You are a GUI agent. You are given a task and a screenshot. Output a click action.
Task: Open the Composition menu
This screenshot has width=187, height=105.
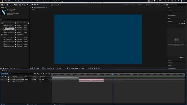tap(26, 1)
